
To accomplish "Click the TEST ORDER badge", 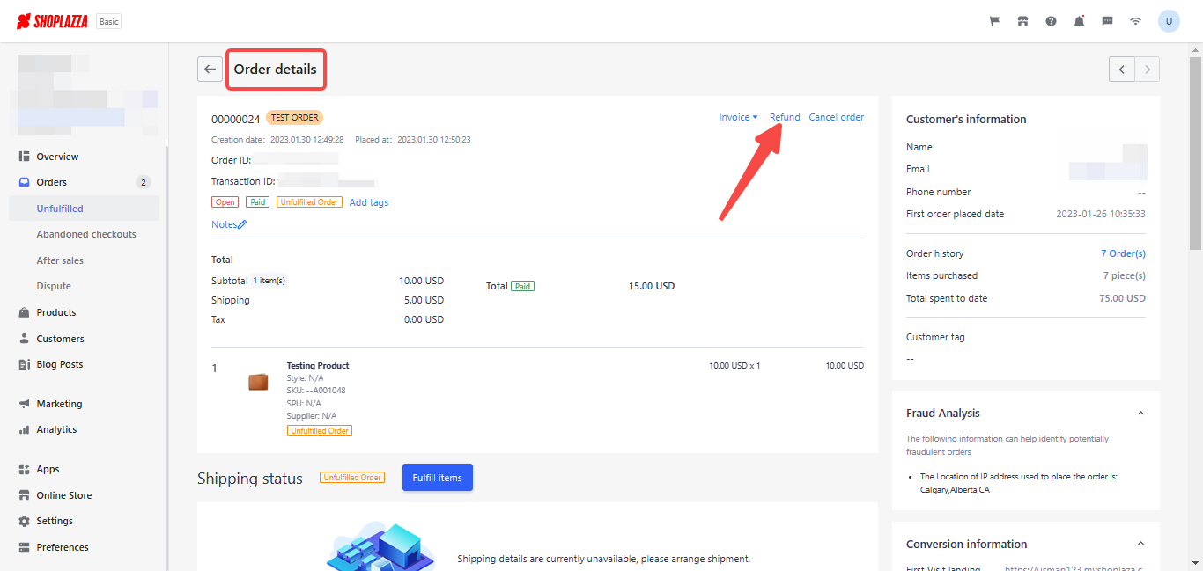I will pos(294,117).
